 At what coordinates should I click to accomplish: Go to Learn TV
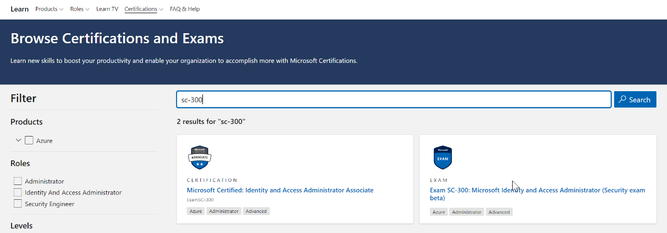pos(107,9)
